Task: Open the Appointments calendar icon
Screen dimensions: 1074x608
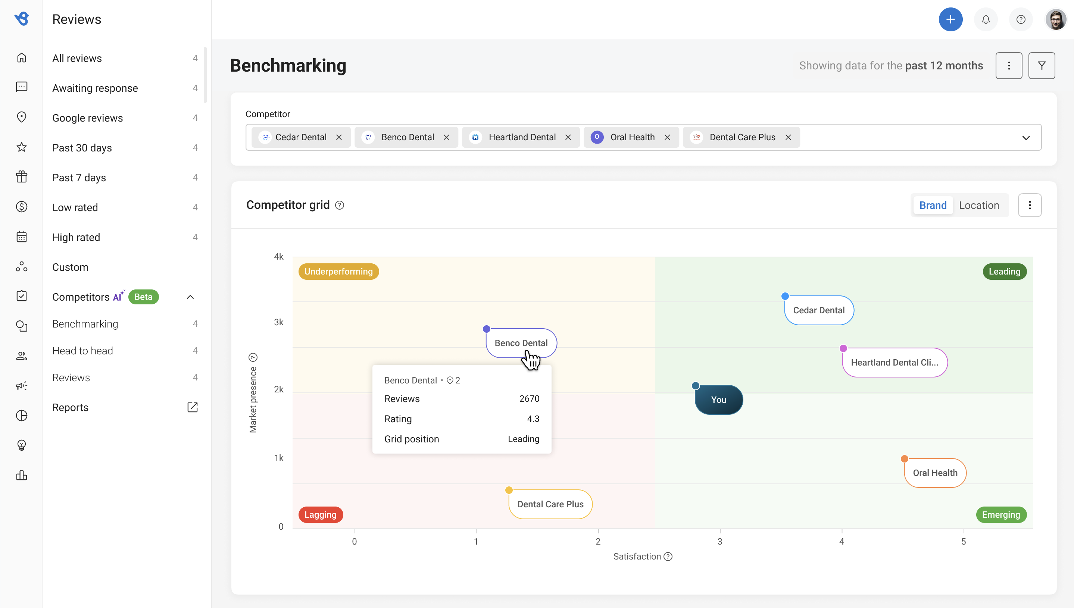Action: [21, 237]
